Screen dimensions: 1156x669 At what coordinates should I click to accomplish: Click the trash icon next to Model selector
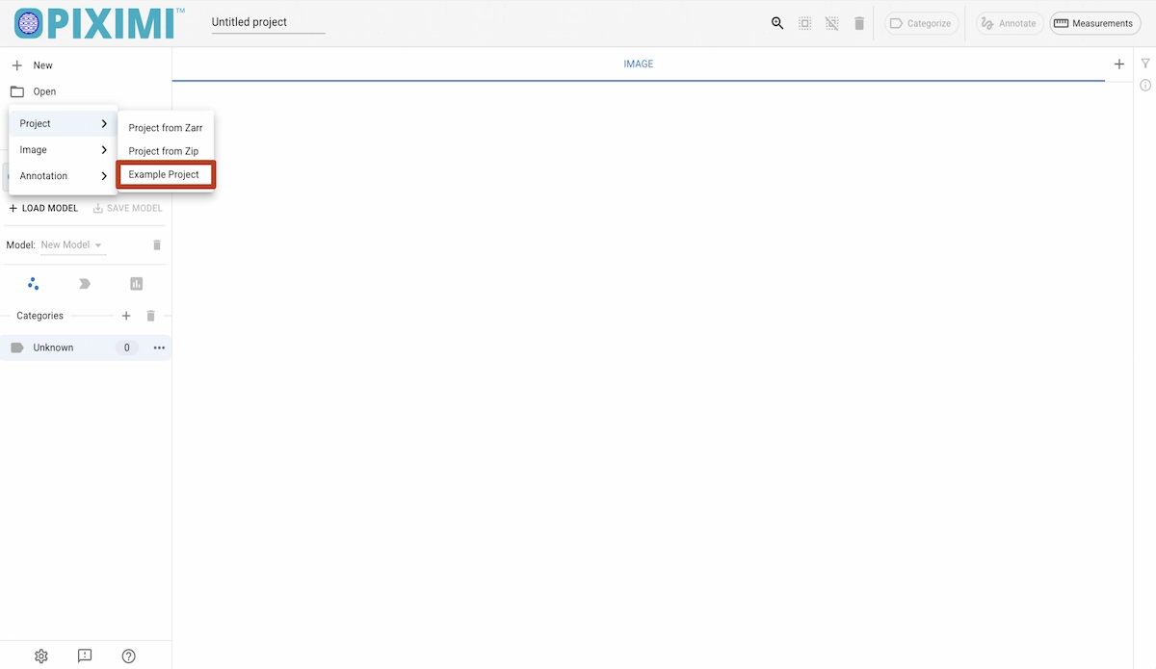[x=157, y=245]
